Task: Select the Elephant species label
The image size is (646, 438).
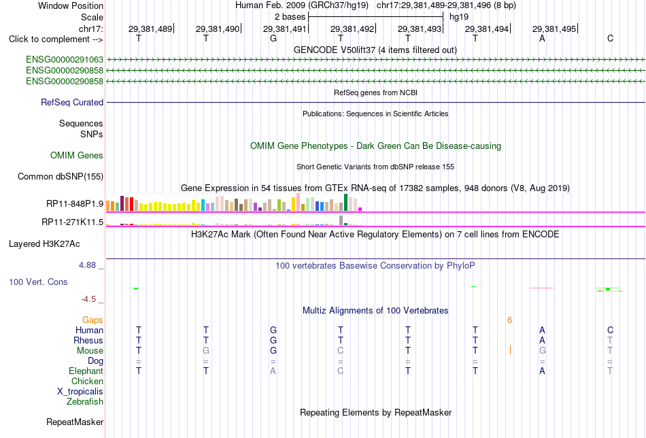Action: click(86, 371)
